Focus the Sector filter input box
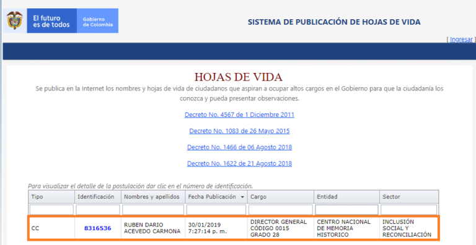The image size is (476, 245). [409, 210]
